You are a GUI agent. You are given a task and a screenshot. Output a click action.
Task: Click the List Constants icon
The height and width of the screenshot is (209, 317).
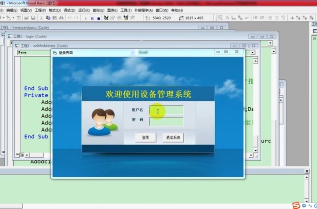(x=227, y=18)
